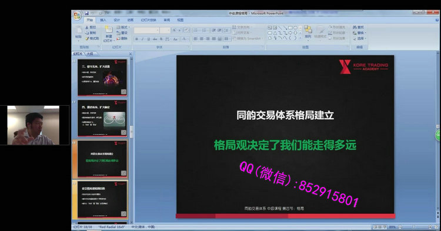Toggle Underline formatting in font group

point(149,39)
